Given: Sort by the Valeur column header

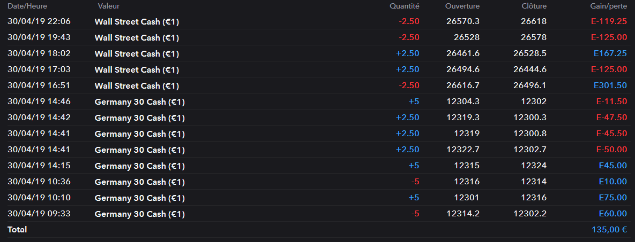Looking at the screenshot, I should [x=109, y=6].
